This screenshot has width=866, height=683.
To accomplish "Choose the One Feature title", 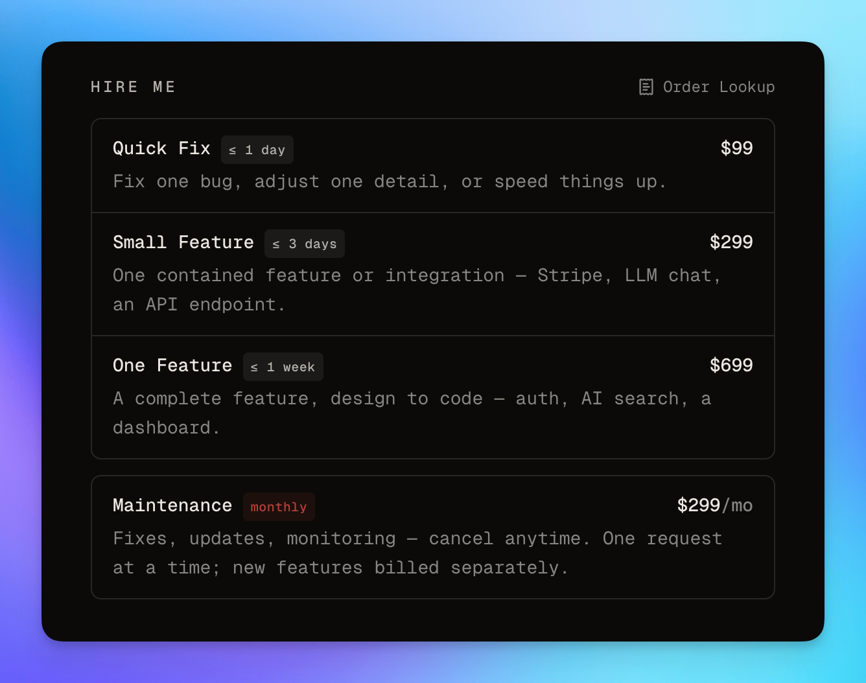I will pyautogui.click(x=172, y=365).
